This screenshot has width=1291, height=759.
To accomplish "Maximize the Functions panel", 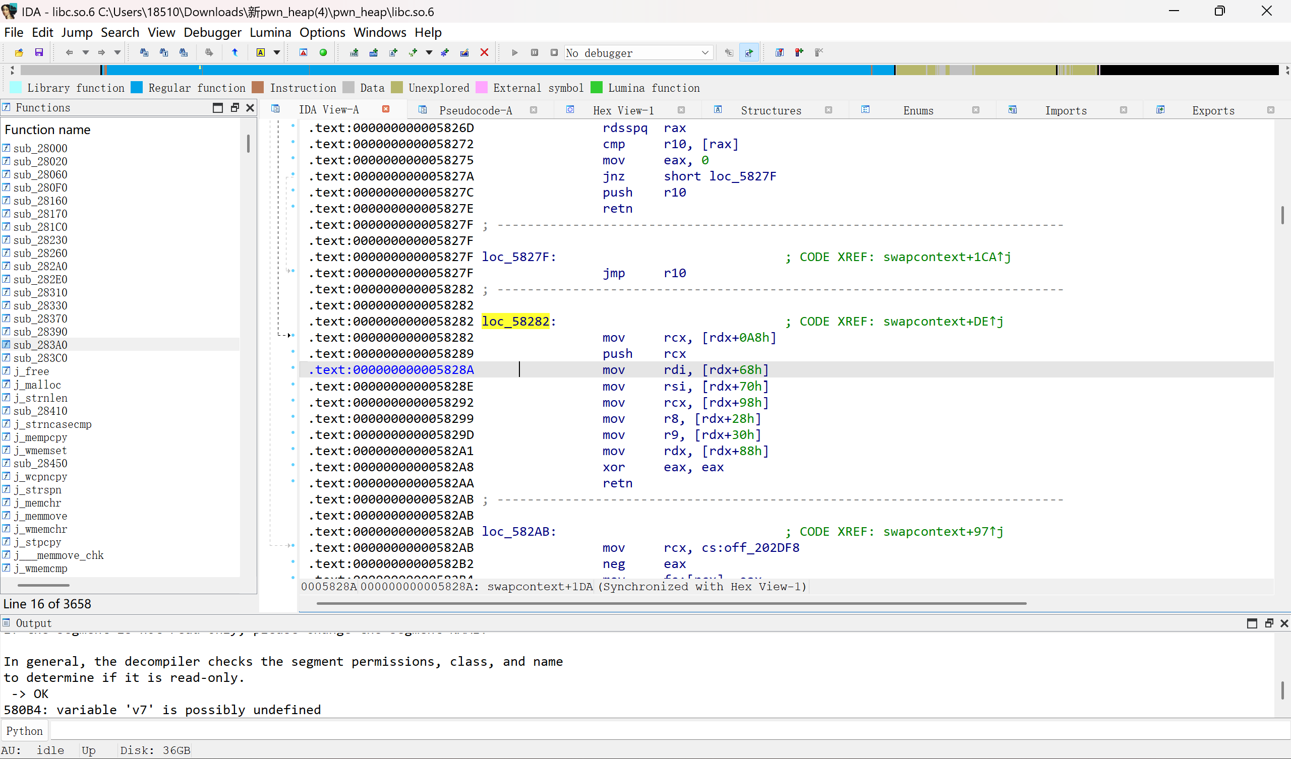I will click(x=218, y=107).
